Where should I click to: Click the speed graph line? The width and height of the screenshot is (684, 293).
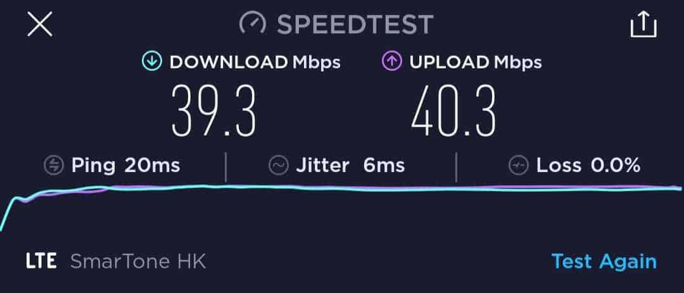pyautogui.click(x=342, y=189)
